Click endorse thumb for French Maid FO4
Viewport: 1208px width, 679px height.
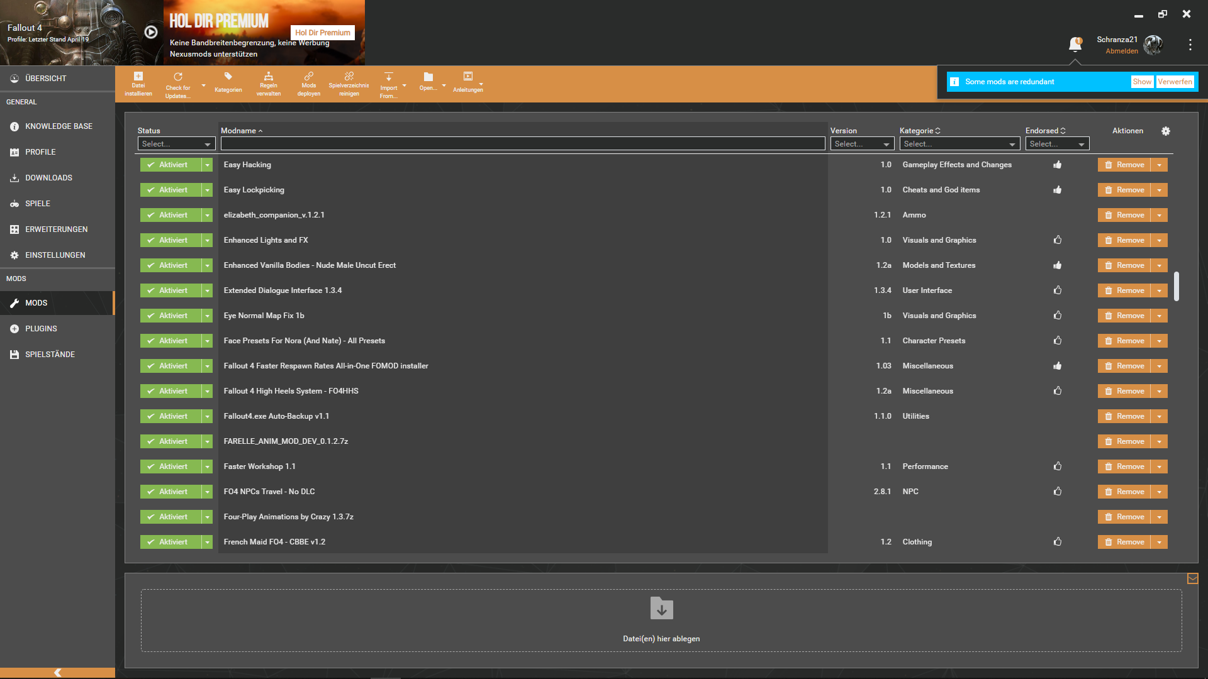click(1058, 541)
